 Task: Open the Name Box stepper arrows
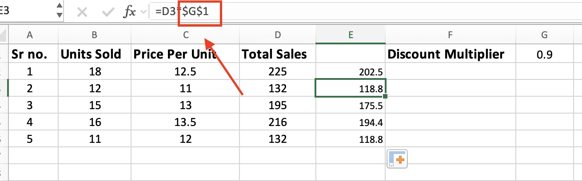60,11
